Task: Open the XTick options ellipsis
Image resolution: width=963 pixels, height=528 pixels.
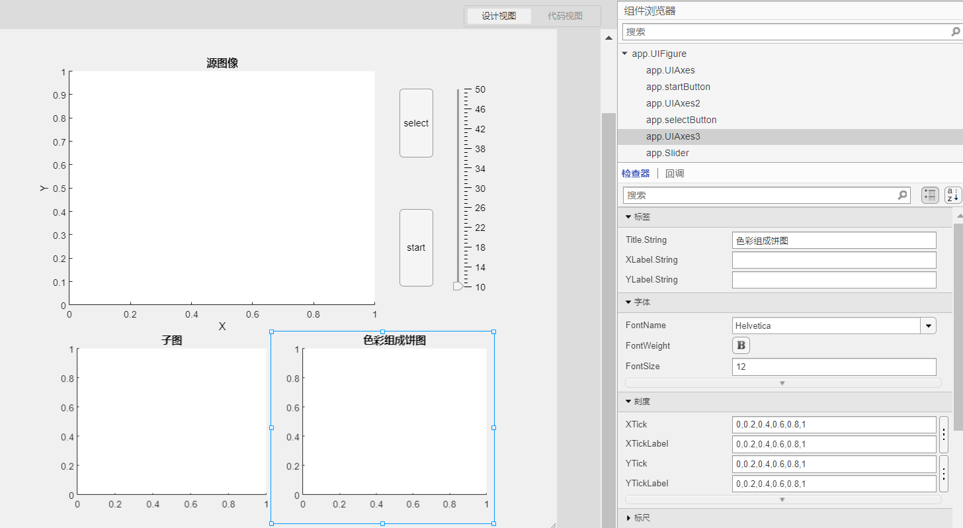Action: pyautogui.click(x=944, y=434)
